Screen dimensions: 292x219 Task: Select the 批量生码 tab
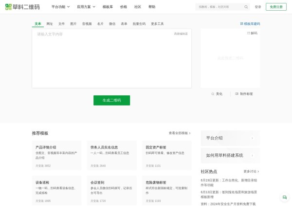point(139,23)
